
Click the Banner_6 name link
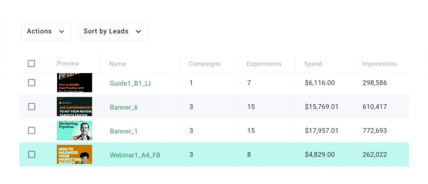click(x=124, y=107)
